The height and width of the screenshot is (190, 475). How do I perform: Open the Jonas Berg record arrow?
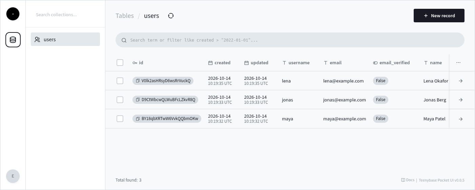click(x=460, y=100)
